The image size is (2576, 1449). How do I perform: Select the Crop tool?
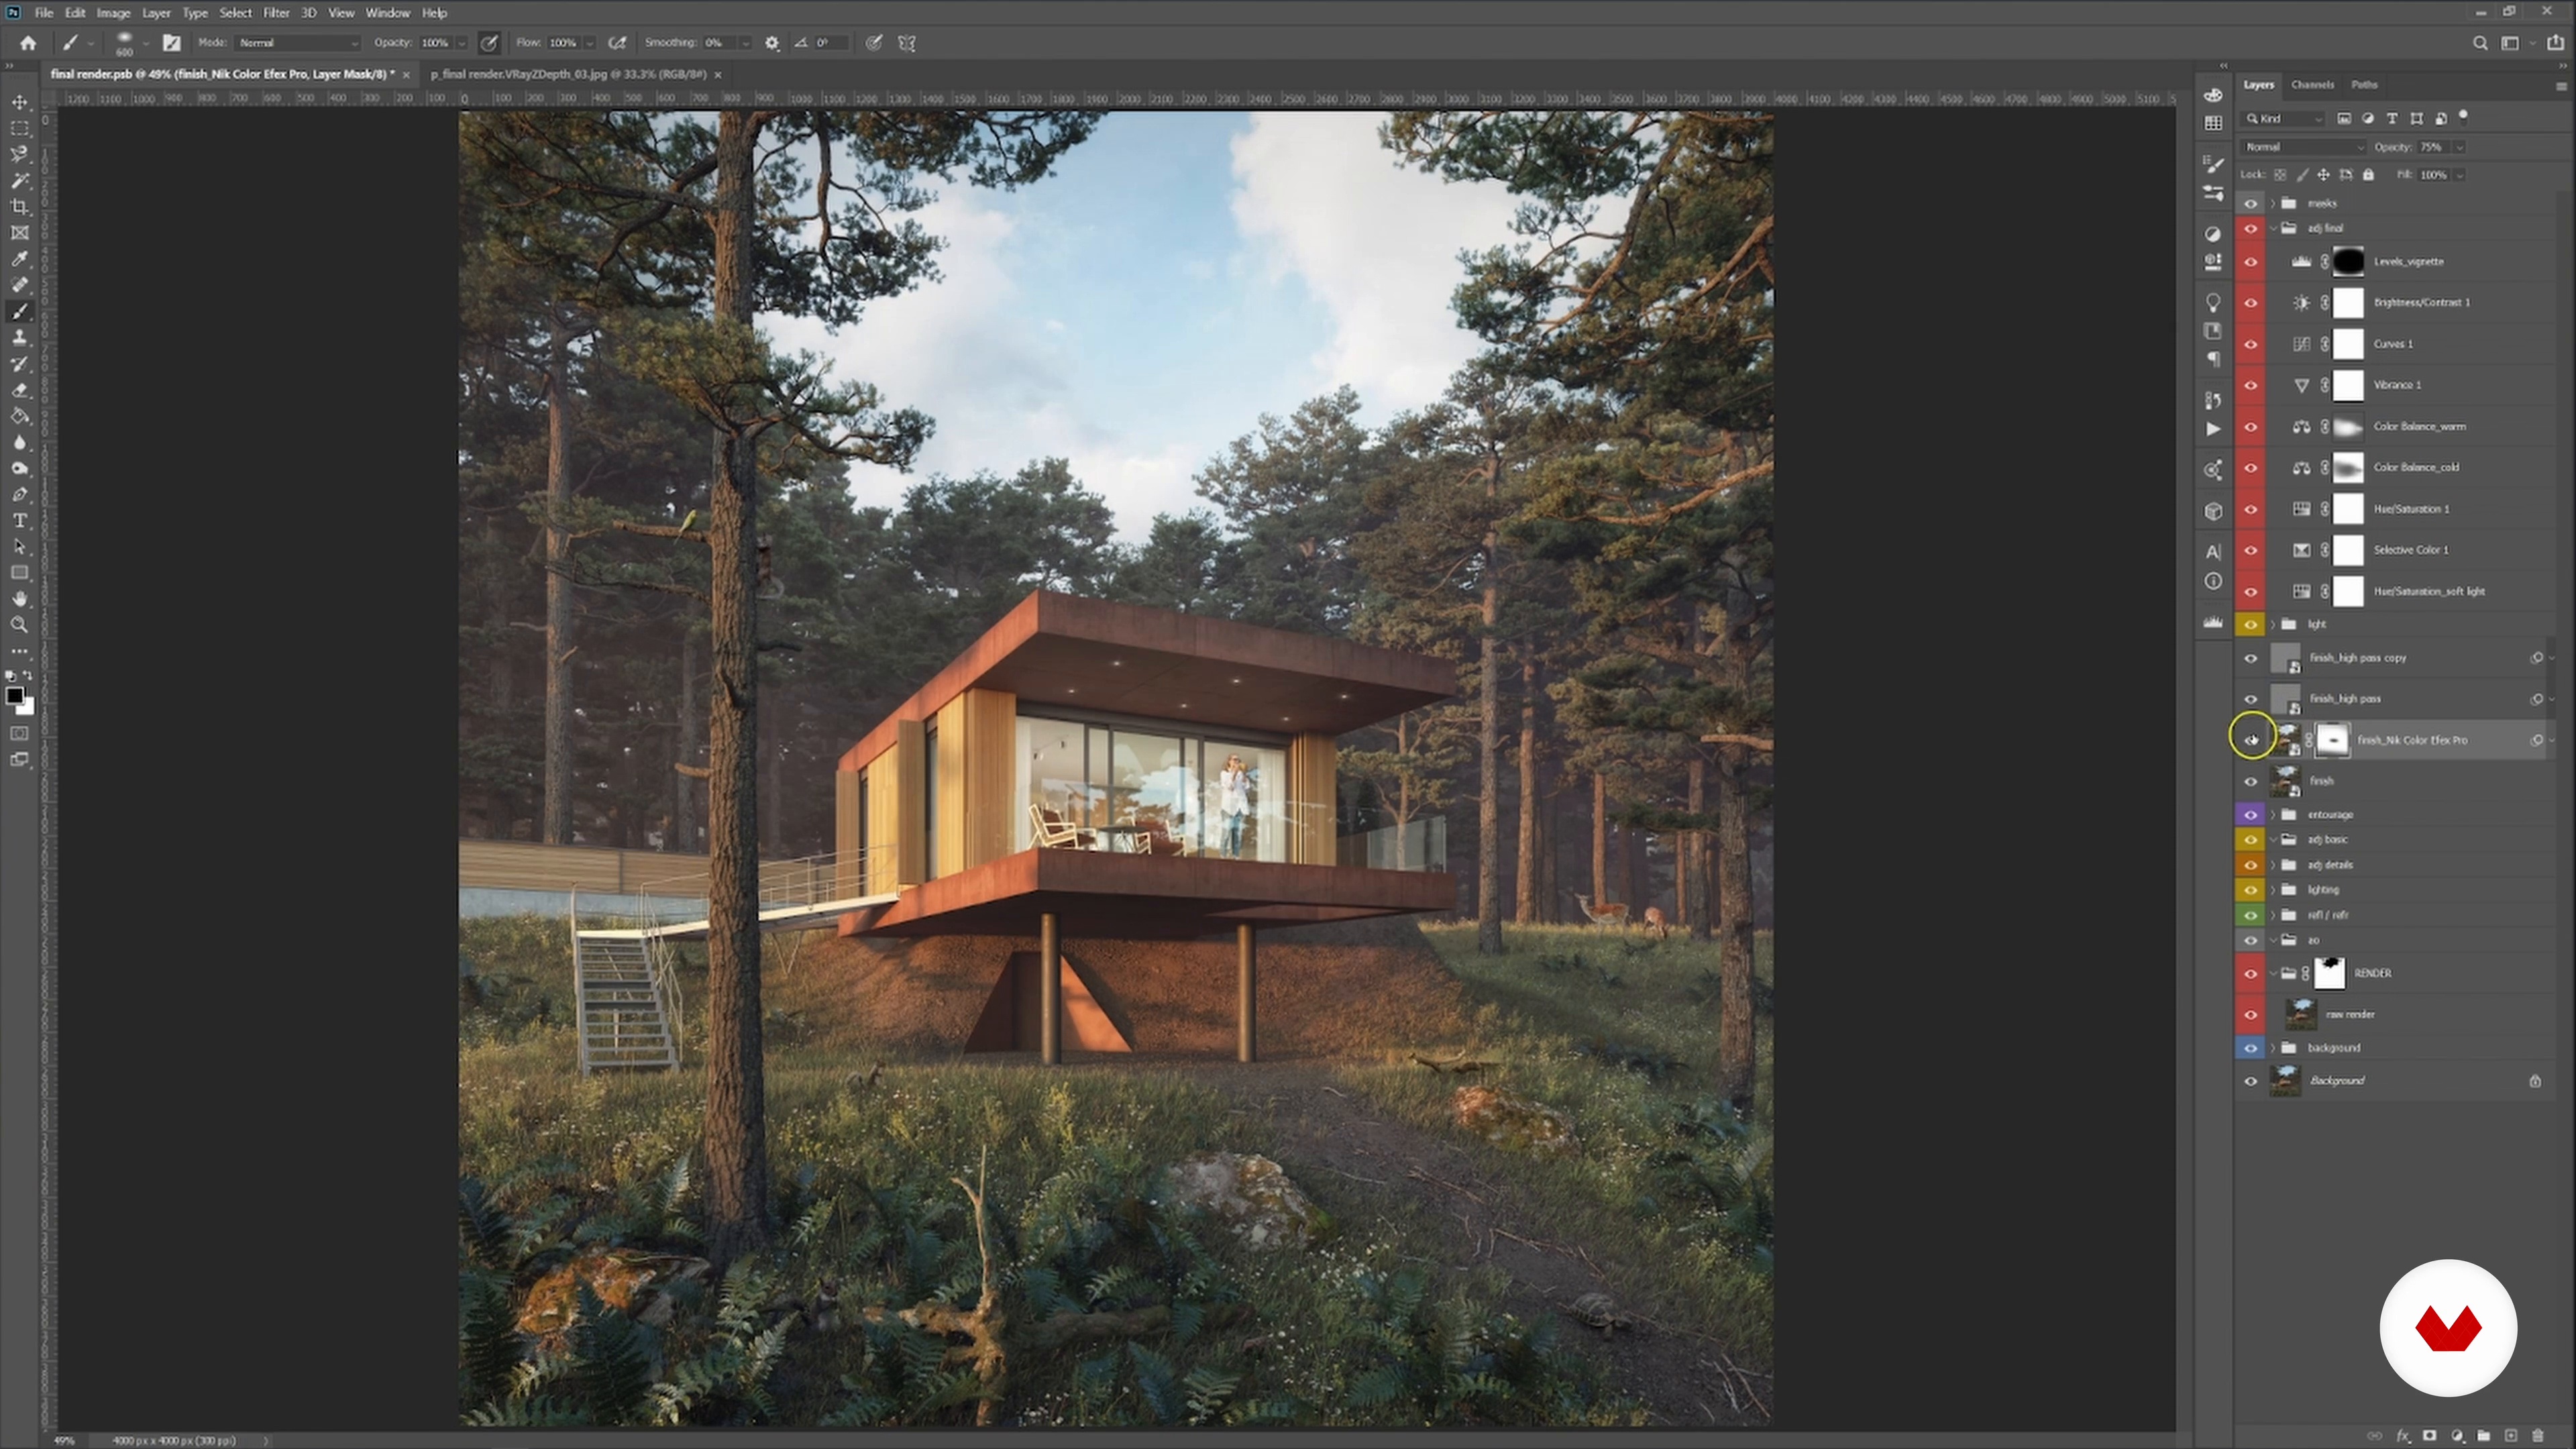point(19,207)
